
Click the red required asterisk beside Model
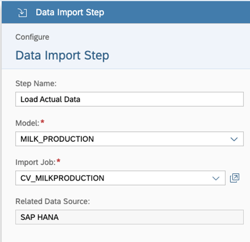point(42,122)
